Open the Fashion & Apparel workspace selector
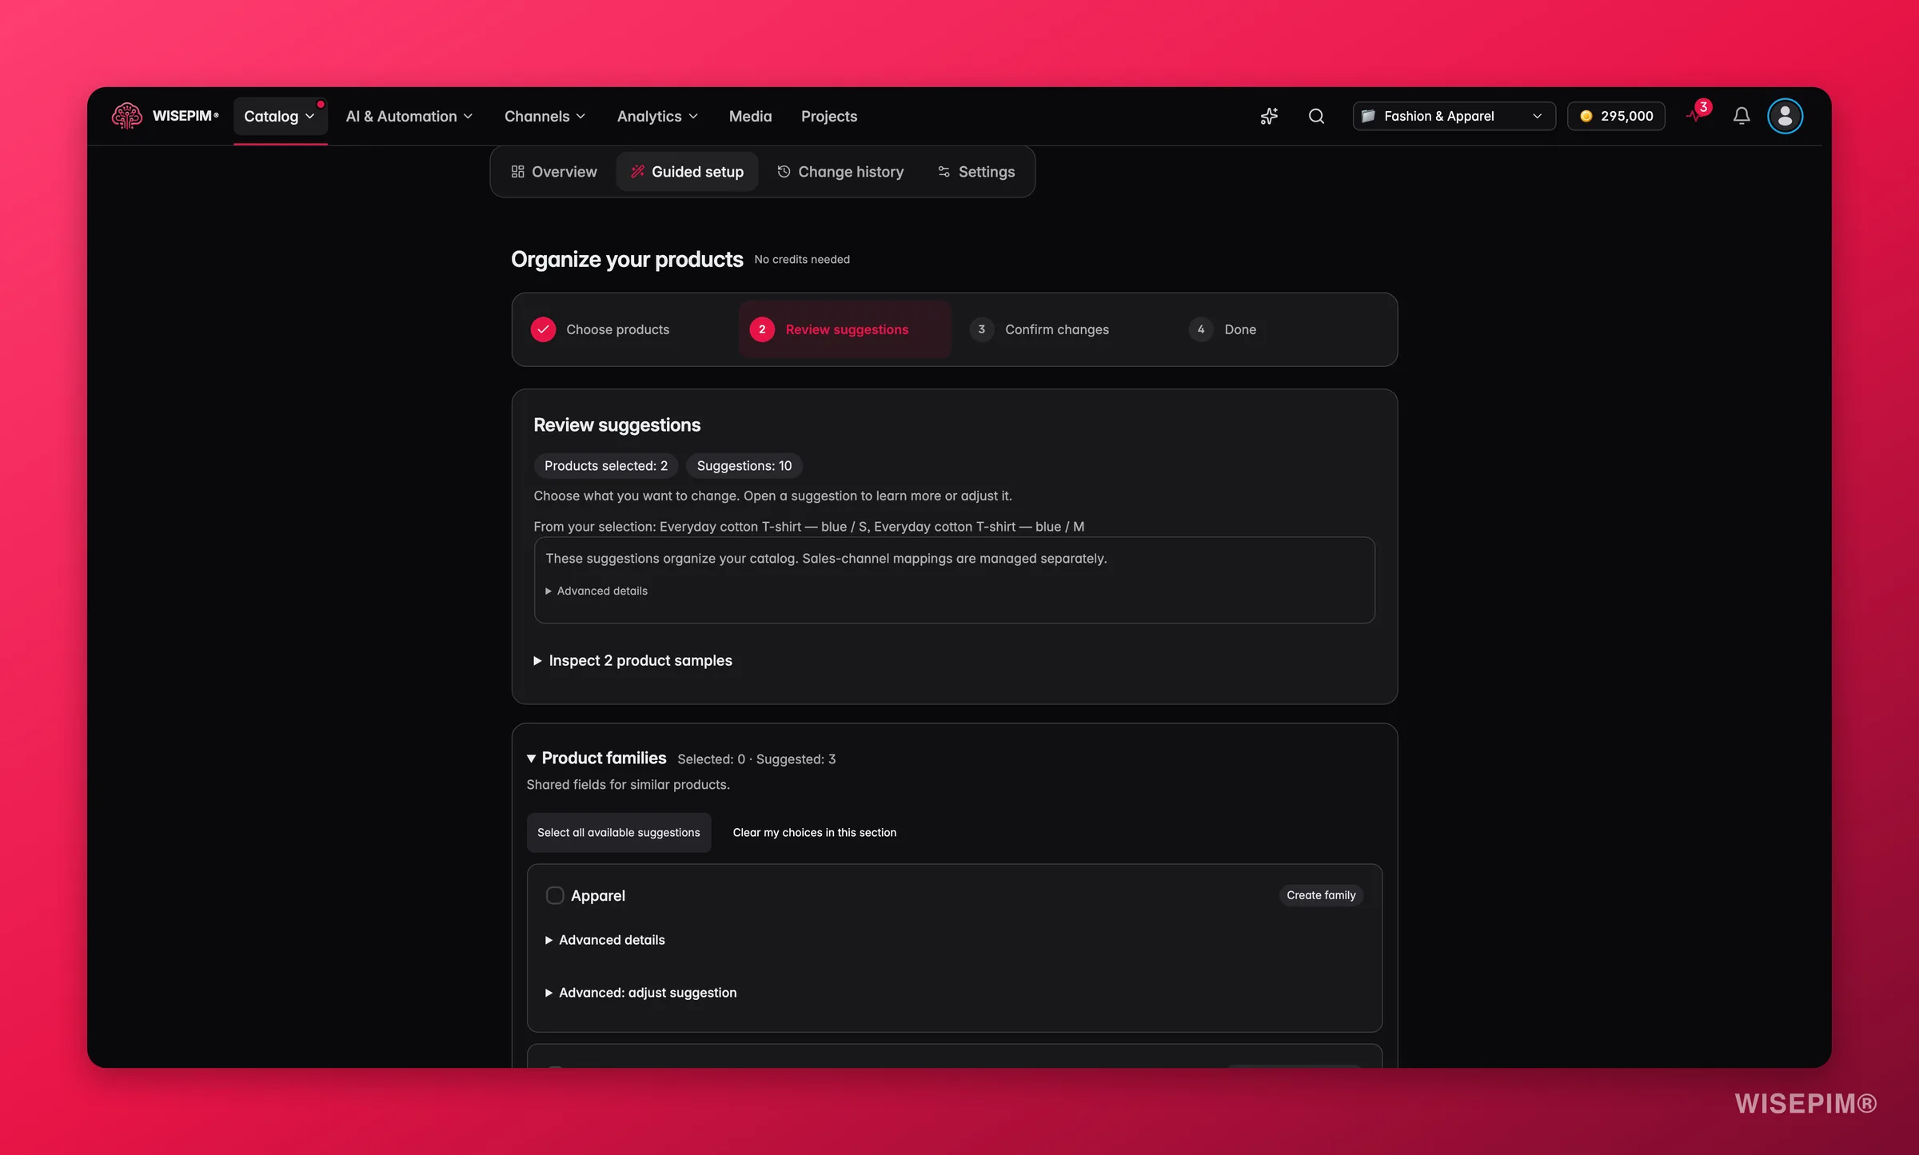The image size is (1919, 1155). [x=1454, y=116]
